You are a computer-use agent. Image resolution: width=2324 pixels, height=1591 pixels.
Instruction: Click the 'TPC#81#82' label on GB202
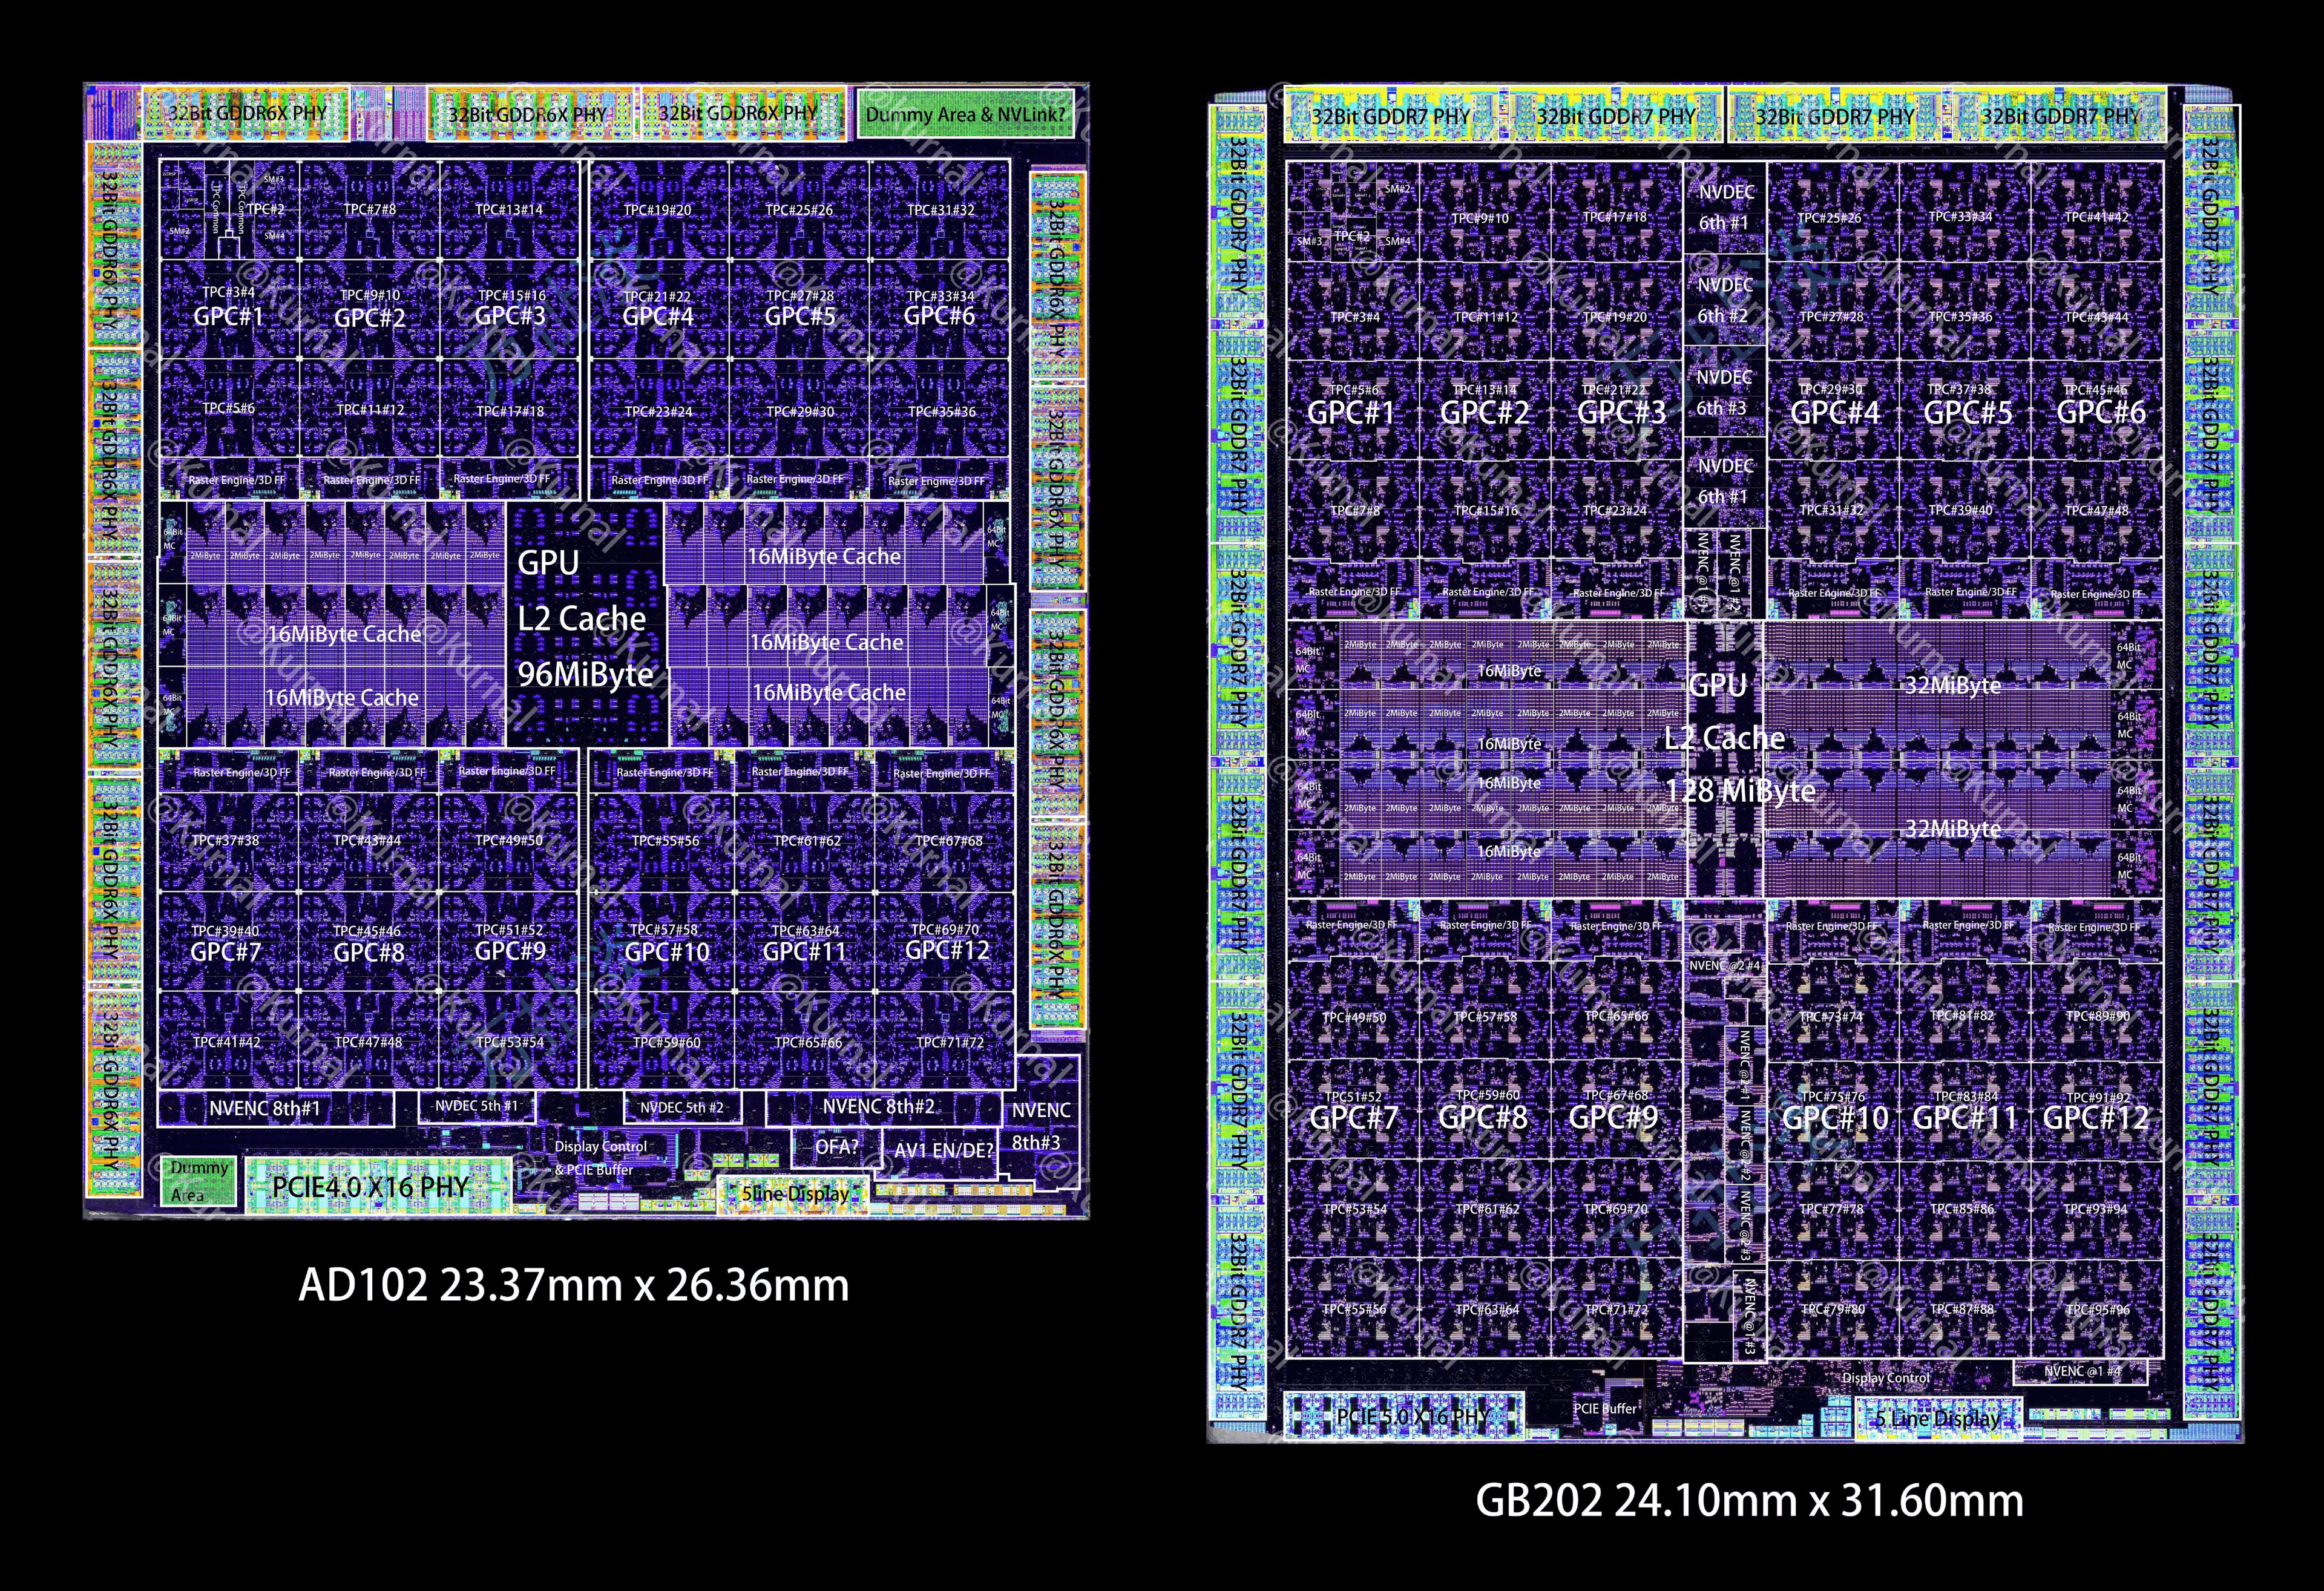point(1963,1016)
